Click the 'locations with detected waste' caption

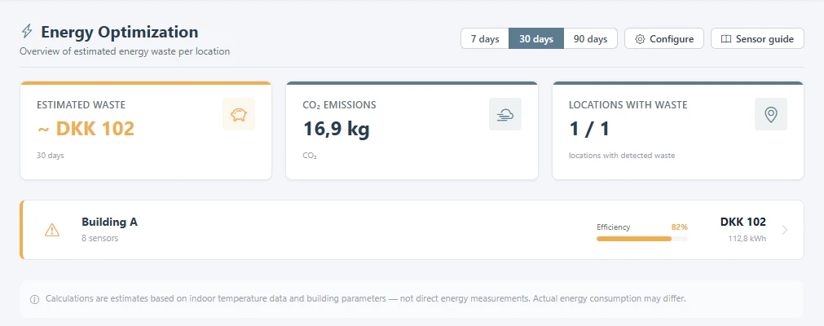click(x=622, y=156)
